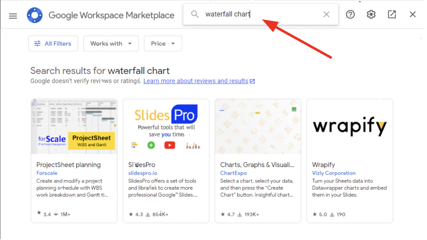This screenshot has height=240, width=427.
Task: Select Charts, Graphs & Visuali... title
Action: click(257, 165)
